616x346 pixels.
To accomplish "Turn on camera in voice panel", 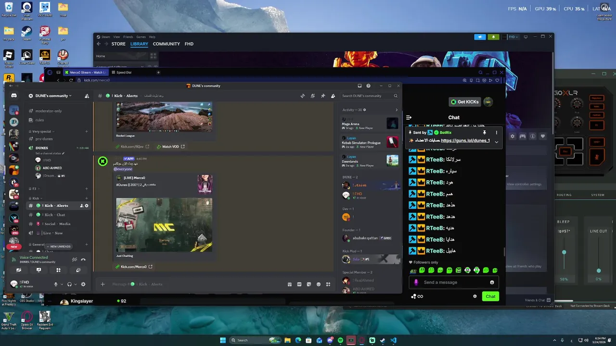I will click(x=19, y=270).
